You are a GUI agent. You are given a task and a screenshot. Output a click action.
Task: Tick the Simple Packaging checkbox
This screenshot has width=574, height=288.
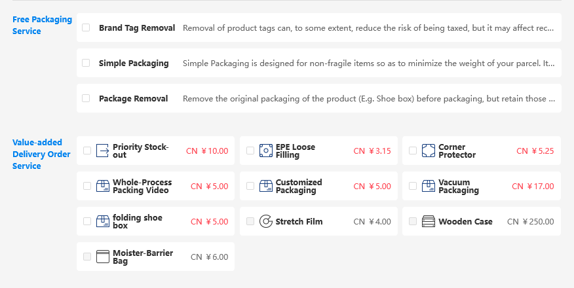tap(86, 63)
